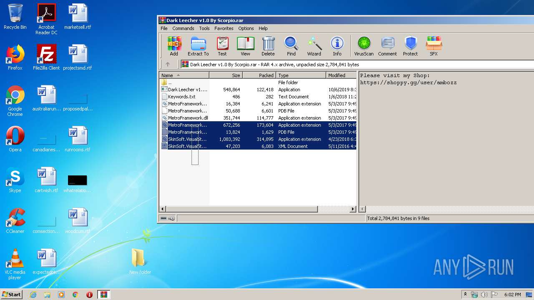Screen dimensions: 534x300
Task: Sort file list by Modified column
Action: [x=341, y=75]
